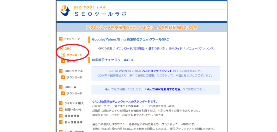
Task: Open the メニューリファレンス tab
Action: pos(200,49)
